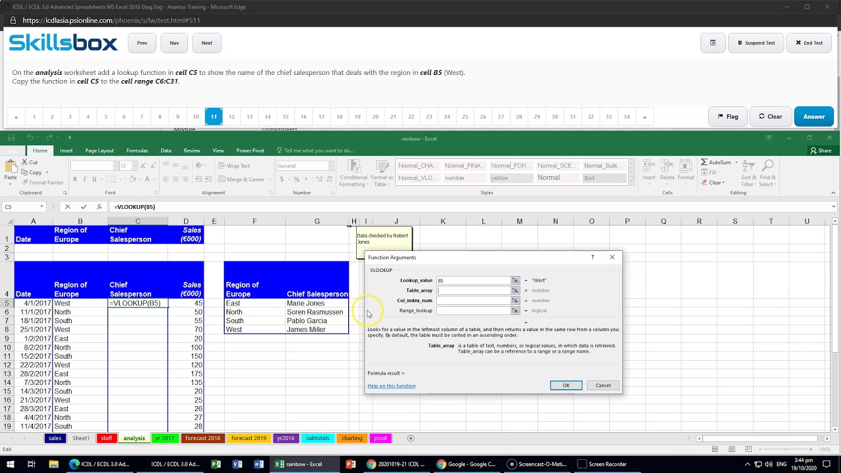Screen dimensions: 841x473
Task: Click the Sort & Filter icon
Action: coord(748,167)
